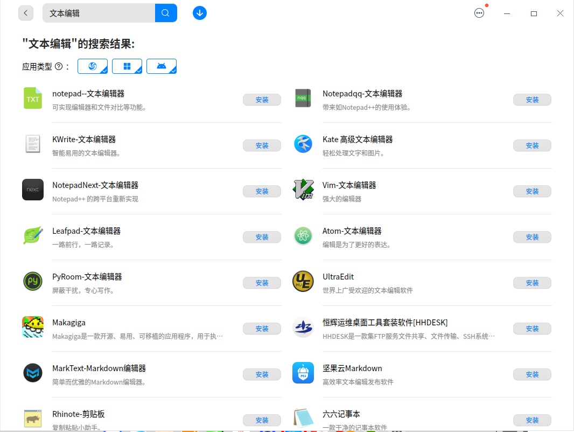Toggle the Android app type filter
This screenshot has height=432, width=574.
pos(162,66)
